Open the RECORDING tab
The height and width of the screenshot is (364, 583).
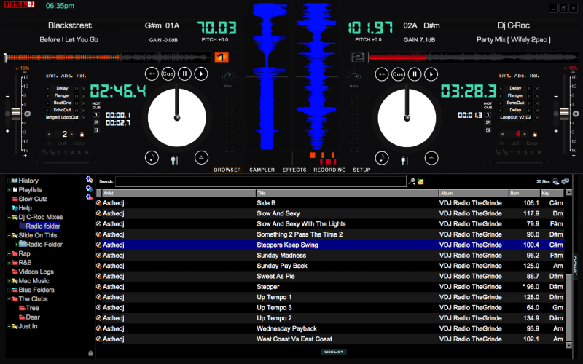(x=329, y=170)
